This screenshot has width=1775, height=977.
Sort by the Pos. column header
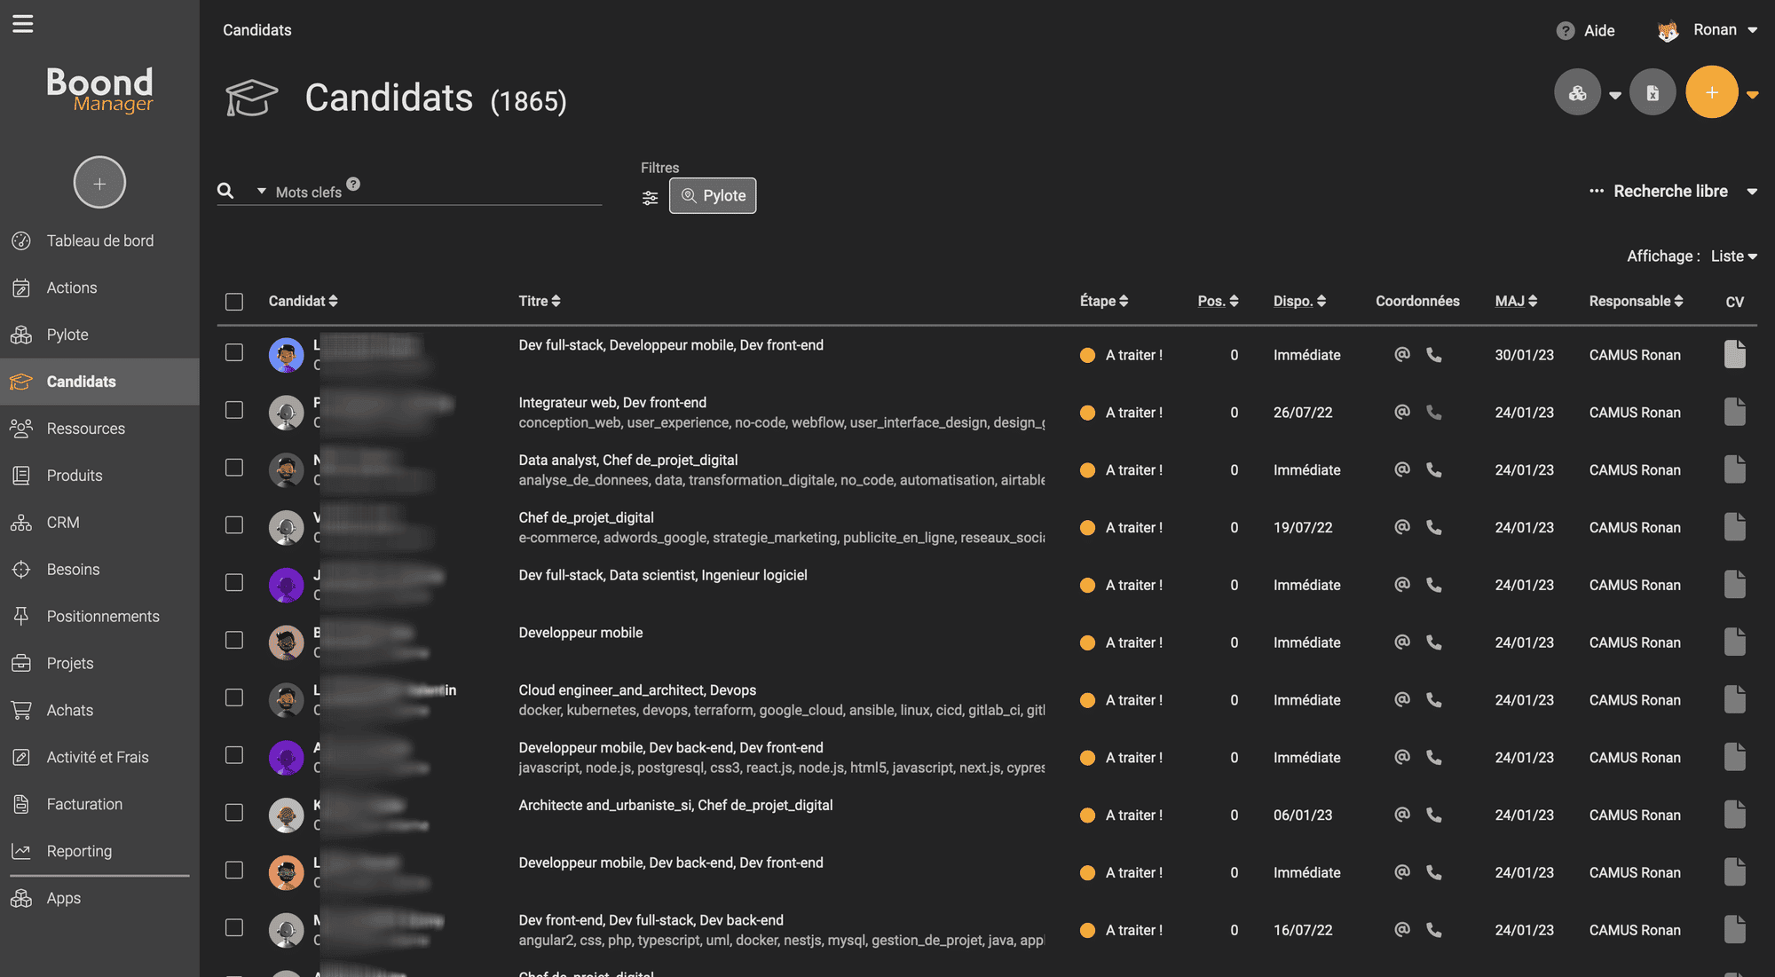(x=1218, y=301)
